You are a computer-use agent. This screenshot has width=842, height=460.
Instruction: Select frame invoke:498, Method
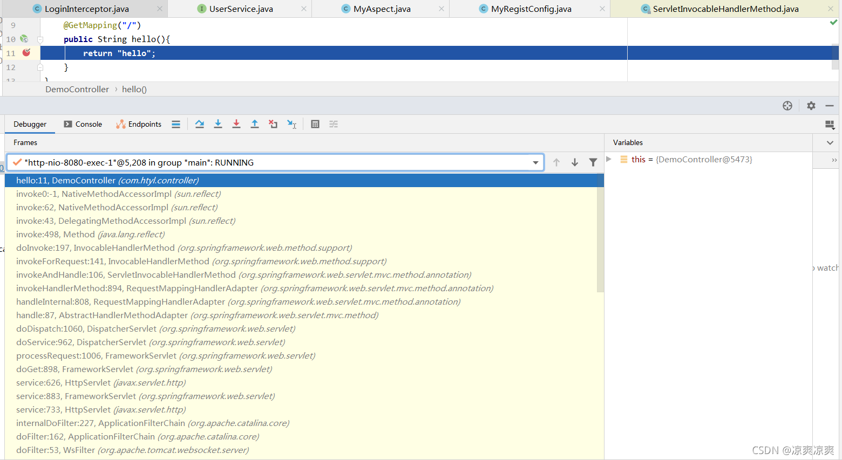tap(301, 234)
